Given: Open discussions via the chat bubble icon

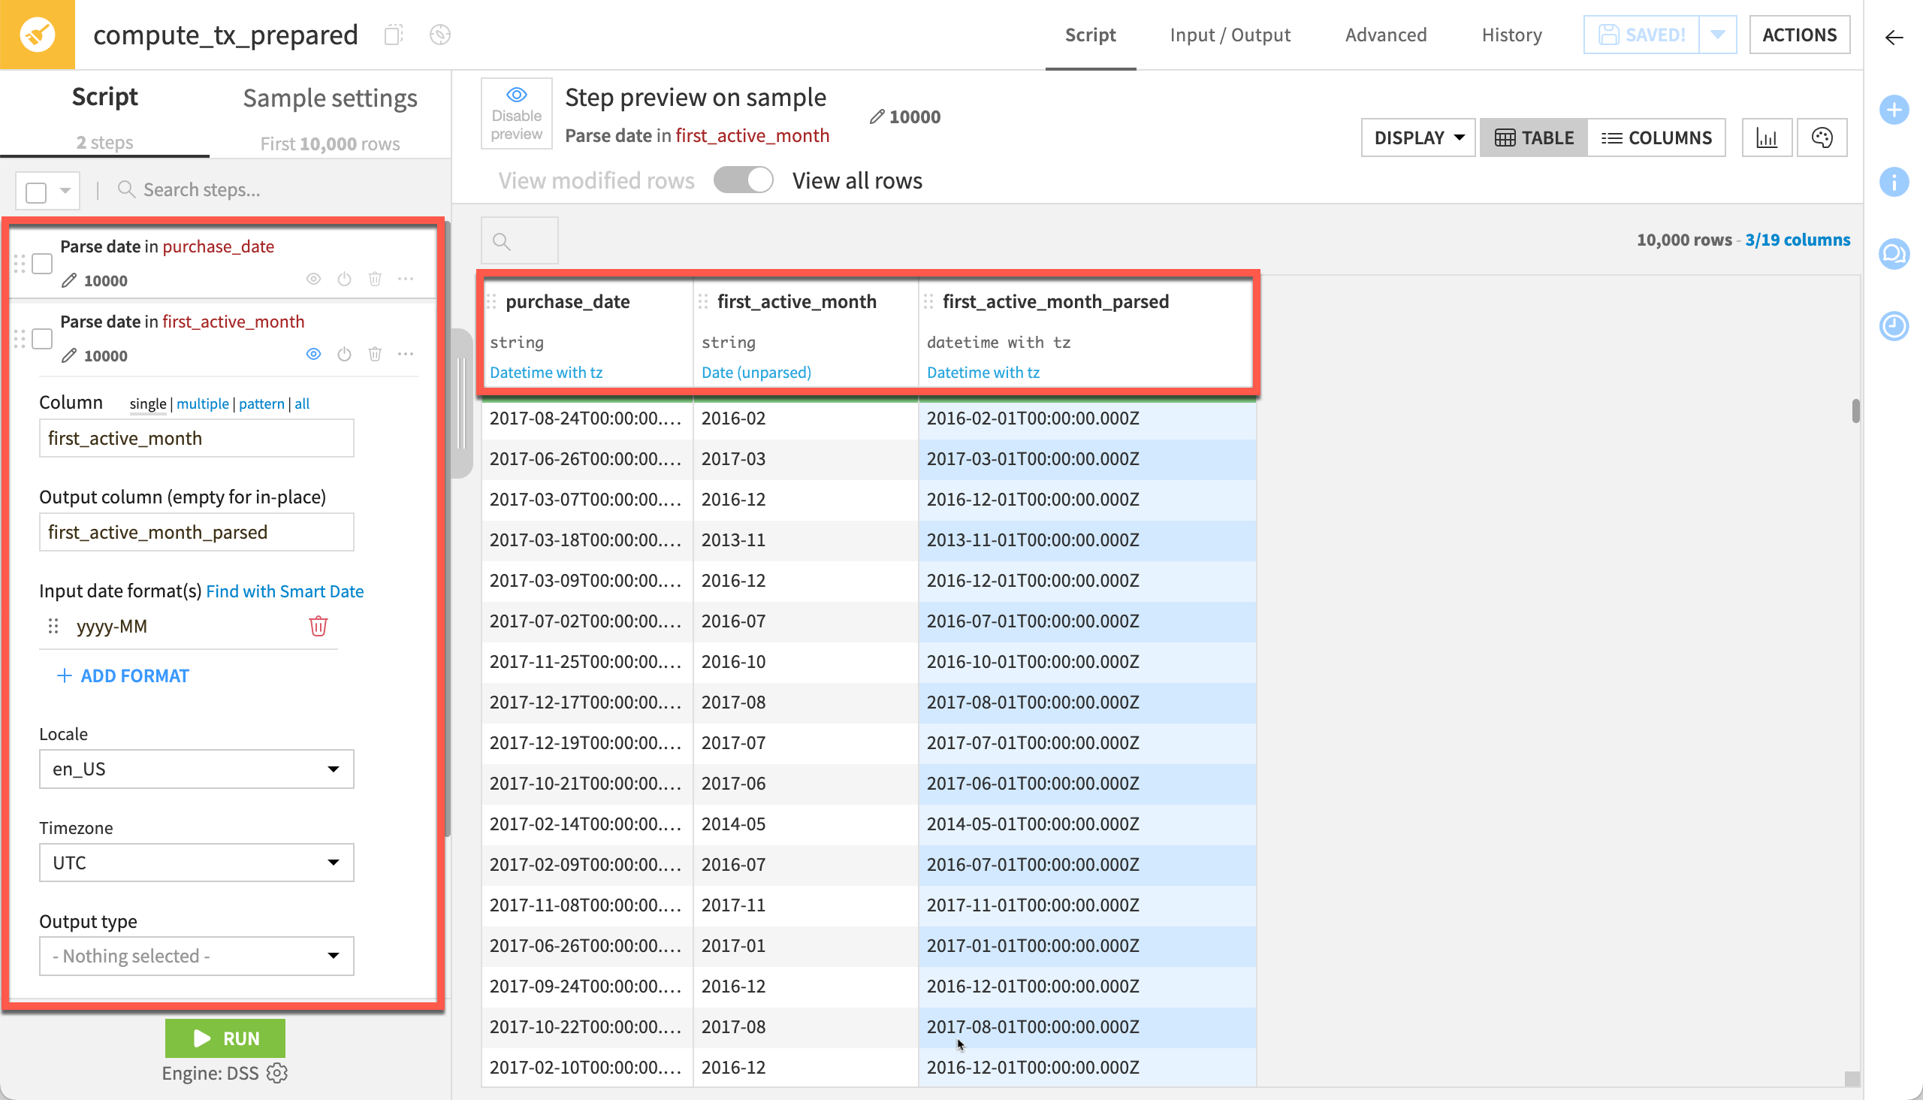Looking at the screenshot, I should pos(1894,255).
